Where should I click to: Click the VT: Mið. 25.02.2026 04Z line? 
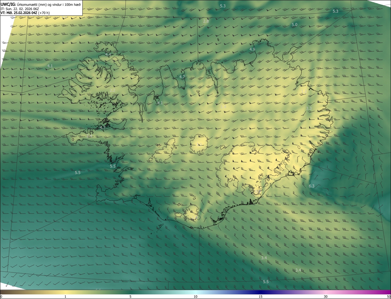coord(25,13)
